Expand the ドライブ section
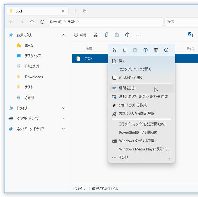Image resolution: width=198 pixels, height=197 pixels. (63, 108)
